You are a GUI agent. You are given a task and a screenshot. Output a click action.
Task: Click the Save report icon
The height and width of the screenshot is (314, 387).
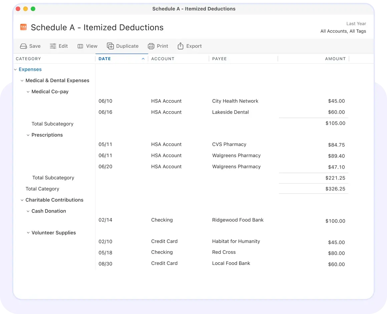point(23,46)
